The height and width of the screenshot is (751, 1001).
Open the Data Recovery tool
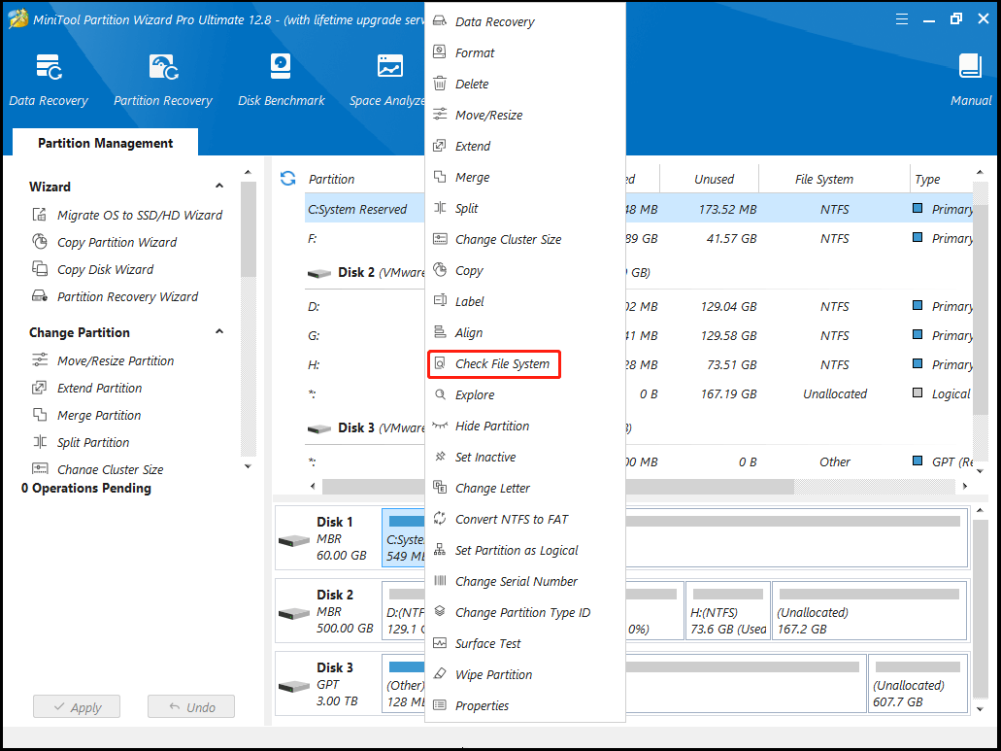pos(49,78)
